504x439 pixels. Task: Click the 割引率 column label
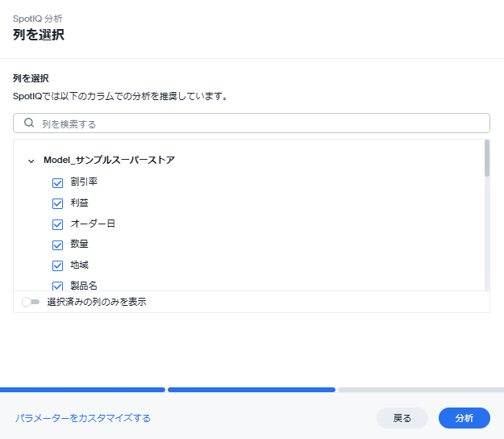pyautogui.click(x=84, y=182)
